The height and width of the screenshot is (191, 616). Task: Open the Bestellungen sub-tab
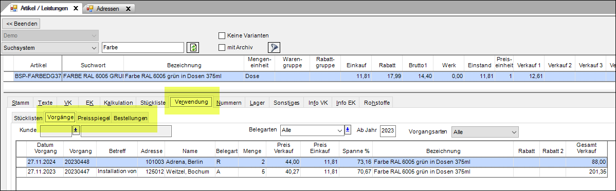click(131, 118)
